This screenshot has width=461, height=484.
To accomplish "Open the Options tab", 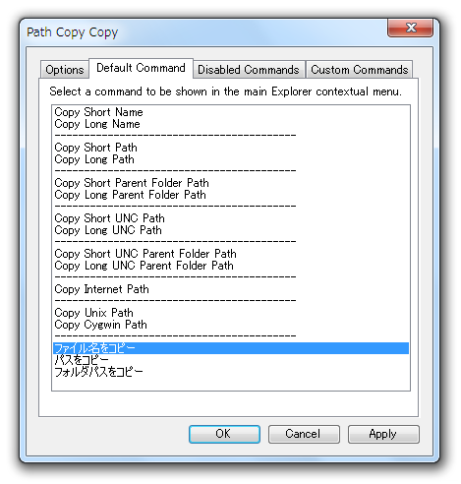I will coord(65,70).
